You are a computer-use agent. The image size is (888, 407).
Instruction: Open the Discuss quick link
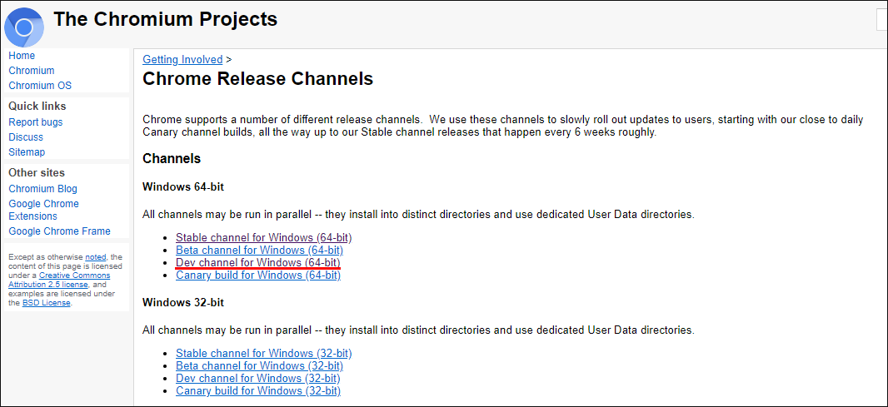(26, 137)
